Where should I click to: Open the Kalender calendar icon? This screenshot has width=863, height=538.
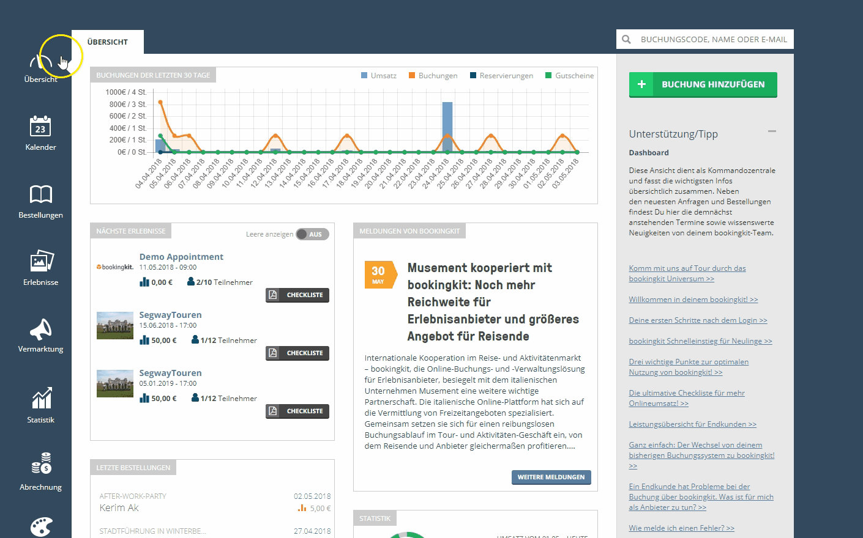(40, 126)
